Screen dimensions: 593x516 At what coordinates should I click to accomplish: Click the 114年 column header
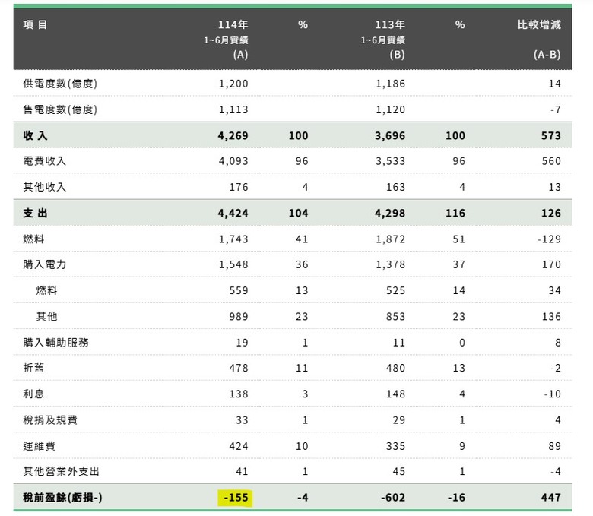pos(233,25)
